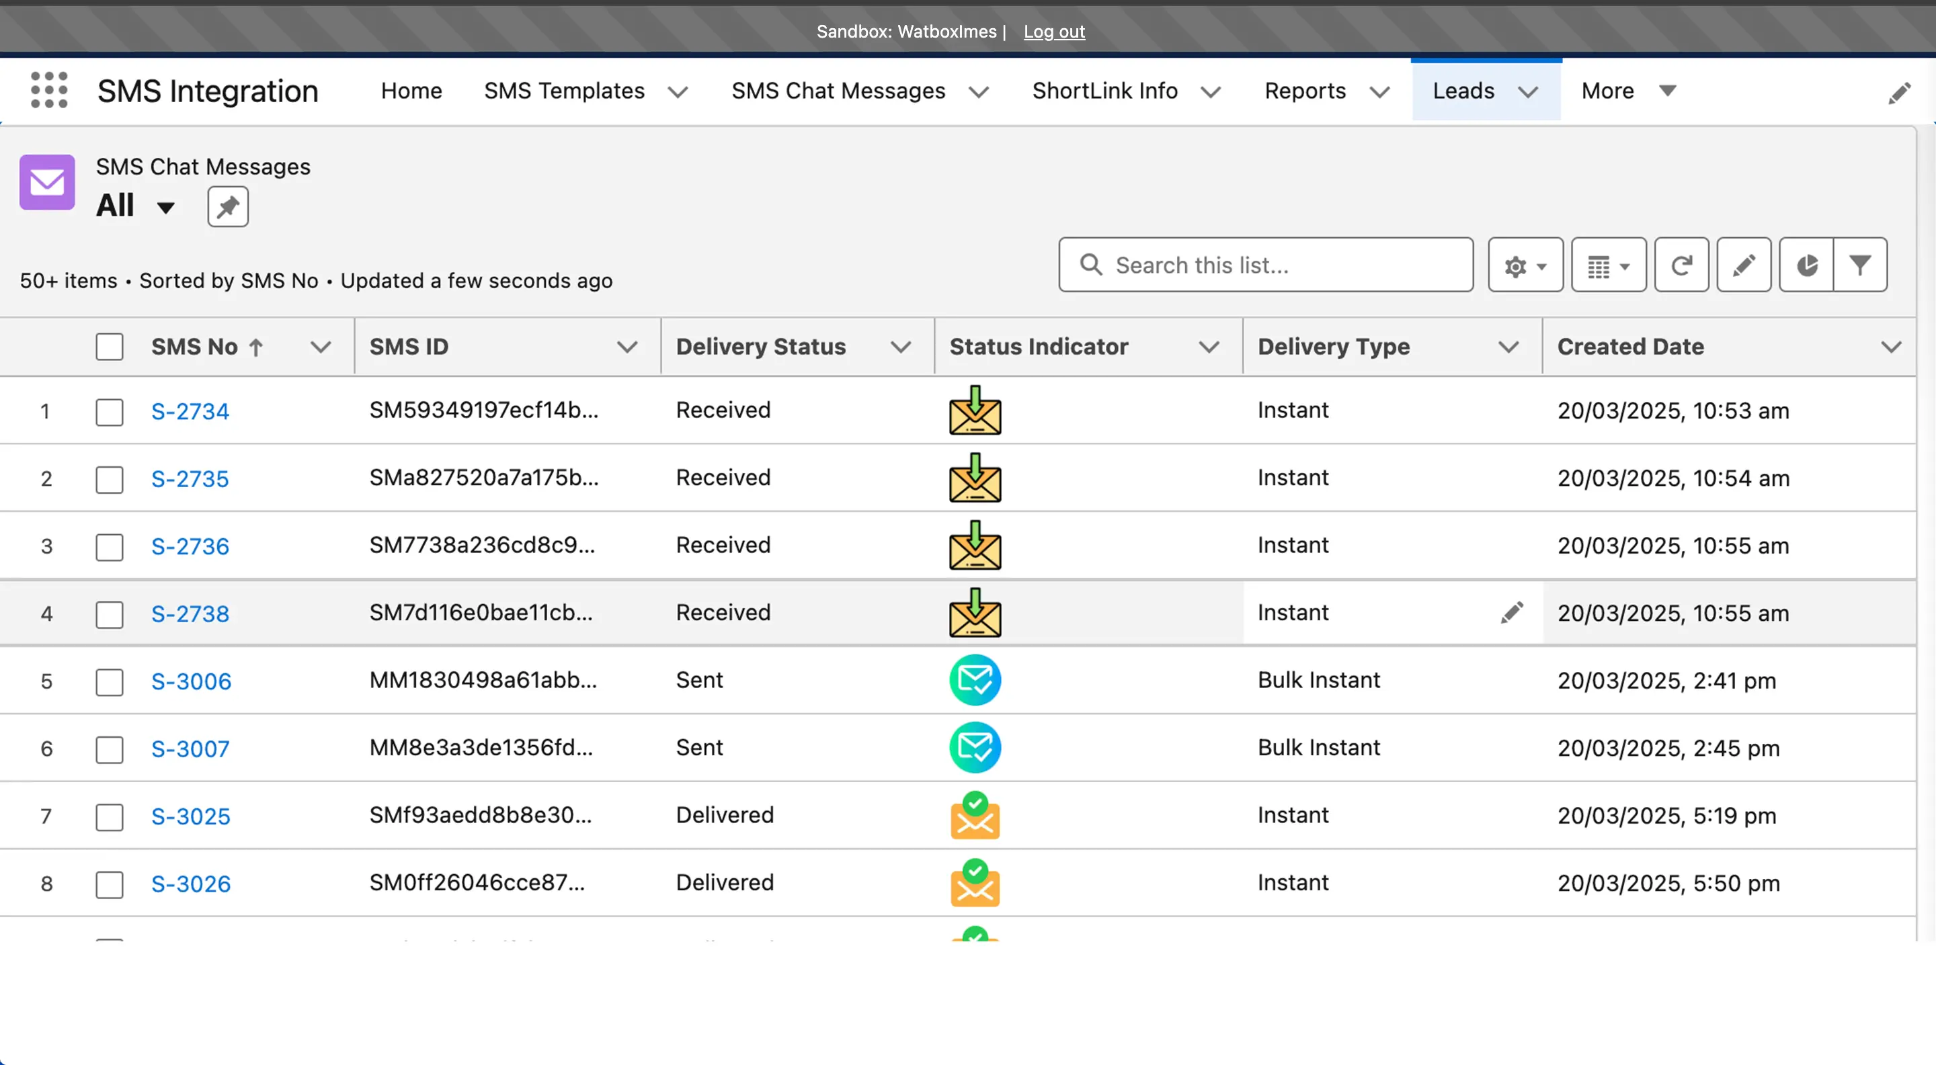
Task: Open Delivery Type column actions chevron
Action: [1508, 347]
